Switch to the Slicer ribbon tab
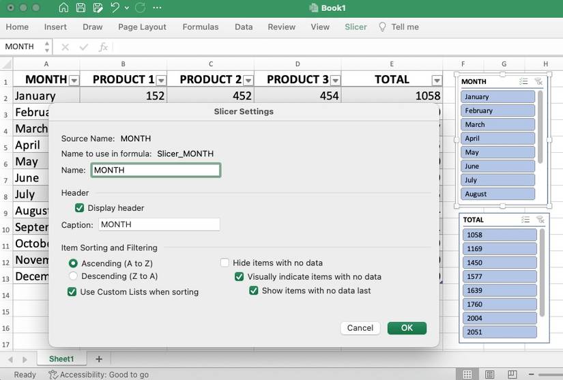The width and height of the screenshot is (563, 380). 356,27
